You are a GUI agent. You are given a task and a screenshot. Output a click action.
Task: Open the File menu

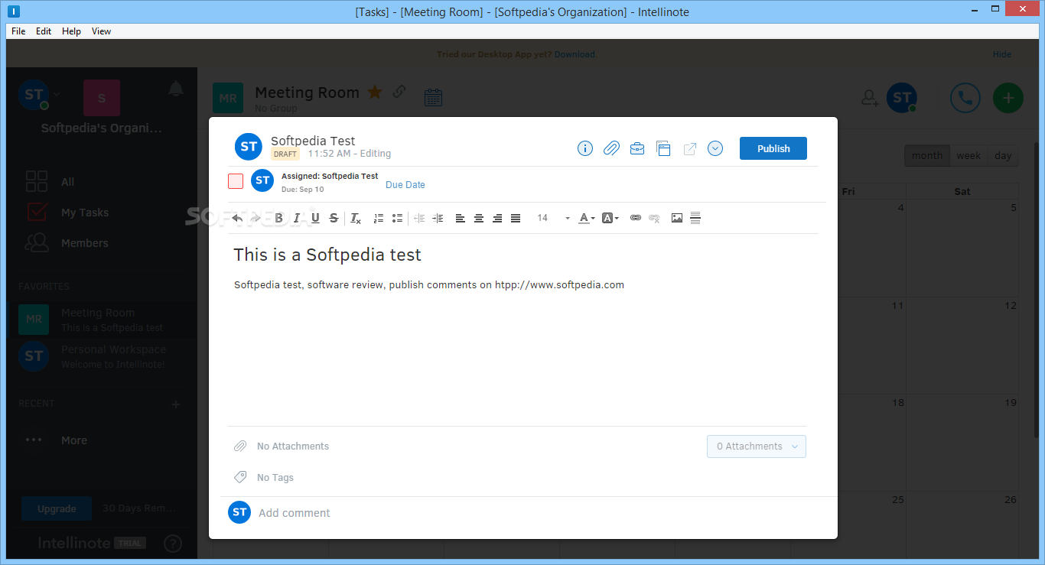(18, 31)
